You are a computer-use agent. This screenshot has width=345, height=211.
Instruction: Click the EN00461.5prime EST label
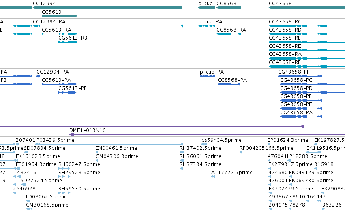(x=116, y=148)
